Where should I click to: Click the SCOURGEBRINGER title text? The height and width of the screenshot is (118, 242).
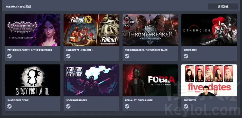point(77,100)
